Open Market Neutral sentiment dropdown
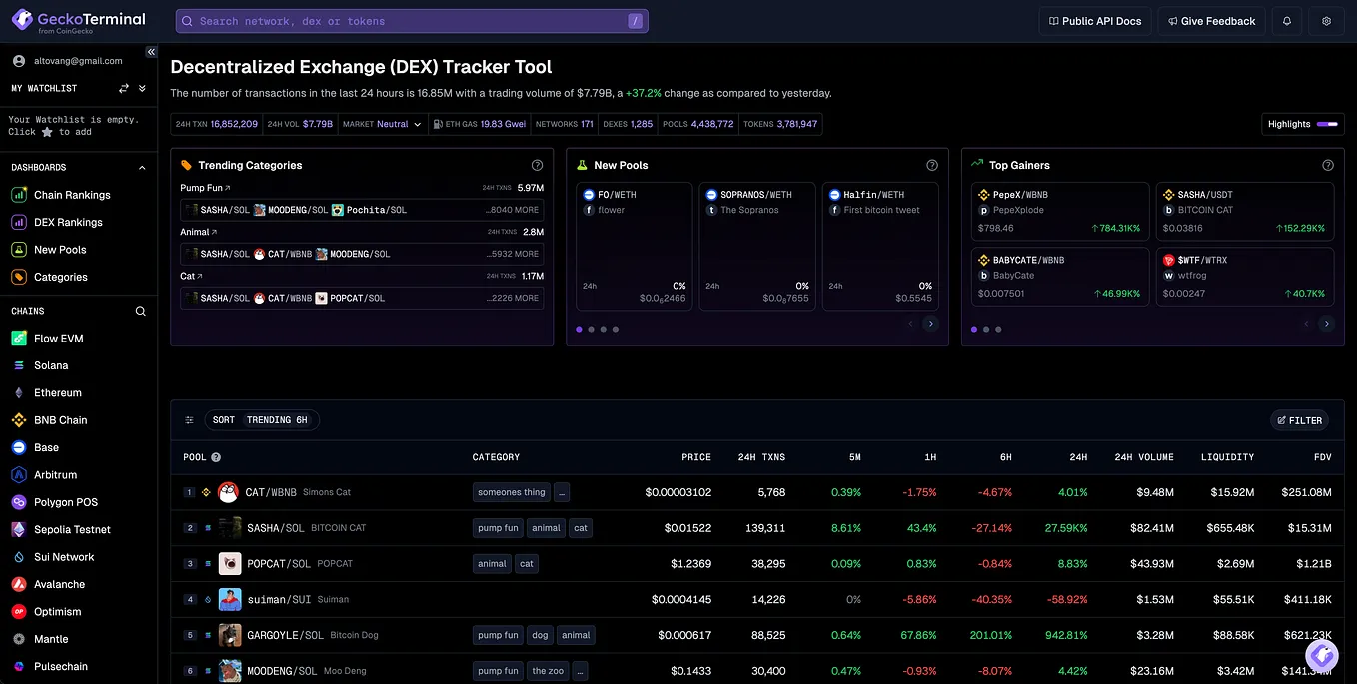The image size is (1357, 684). pos(382,124)
